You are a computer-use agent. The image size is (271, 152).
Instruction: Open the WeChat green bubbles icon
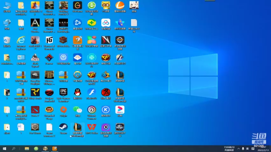click(78, 111)
